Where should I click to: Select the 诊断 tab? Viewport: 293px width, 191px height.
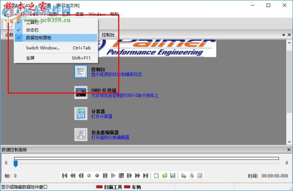click(x=9, y=35)
